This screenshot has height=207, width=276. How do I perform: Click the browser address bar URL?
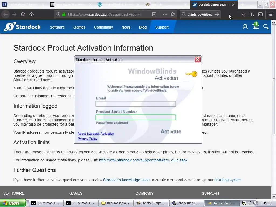pyautogui.click(x=105, y=14)
